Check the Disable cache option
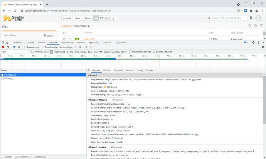 pyautogui.click(x=43, y=47)
